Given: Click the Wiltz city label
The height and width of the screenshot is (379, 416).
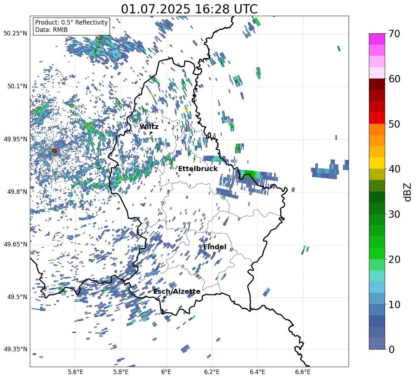Looking at the screenshot, I should click(149, 127).
